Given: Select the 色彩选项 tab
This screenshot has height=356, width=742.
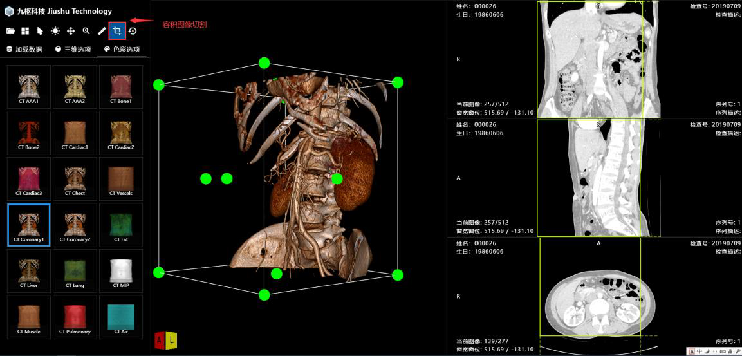Looking at the screenshot, I should pyautogui.click(x=122, y=49).
